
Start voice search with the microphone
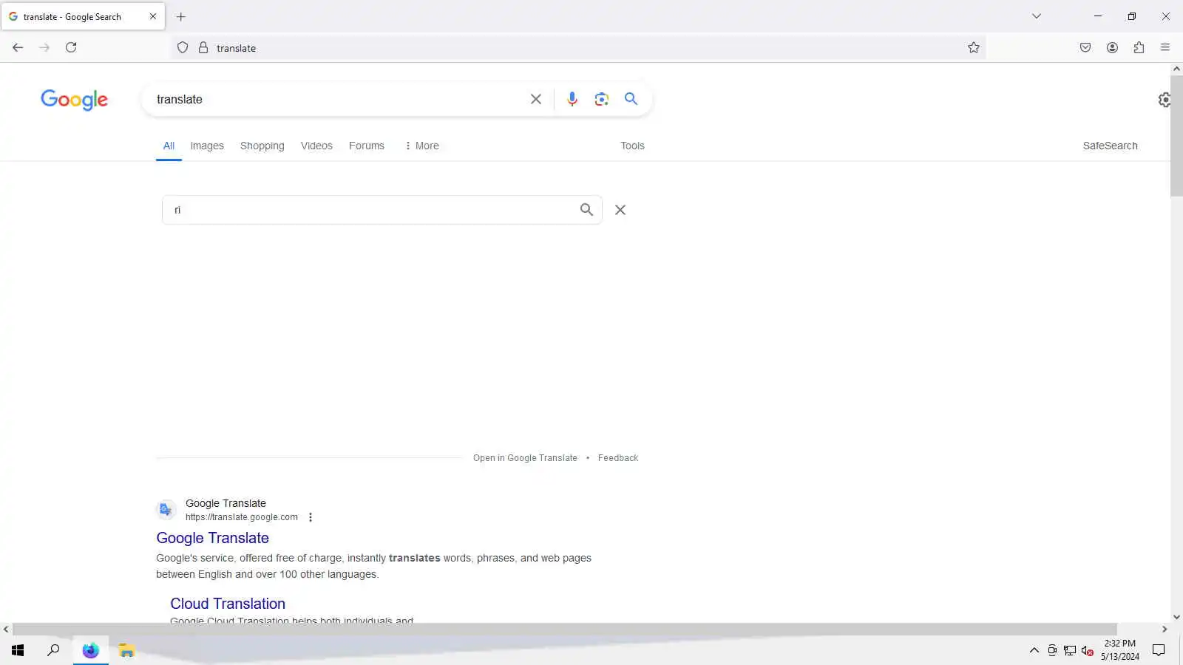(572, 99)
